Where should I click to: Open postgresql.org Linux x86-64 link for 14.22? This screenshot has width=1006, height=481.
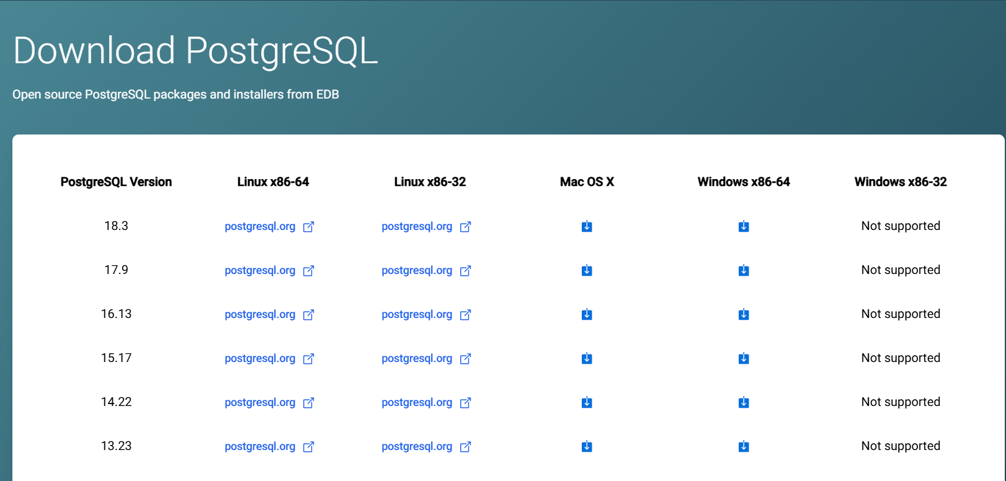click(x=269, y=402)
